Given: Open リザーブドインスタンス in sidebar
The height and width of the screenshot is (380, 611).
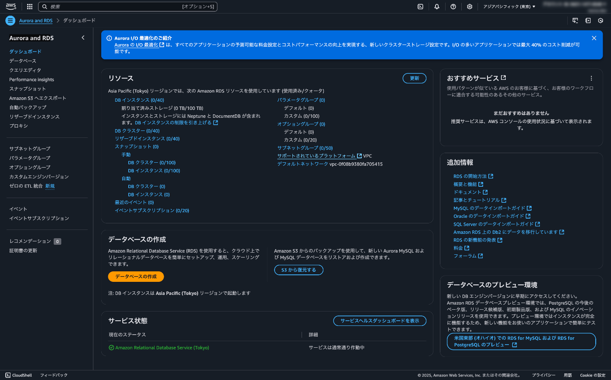Looking at the screenshot, I should tap(34, 116).
